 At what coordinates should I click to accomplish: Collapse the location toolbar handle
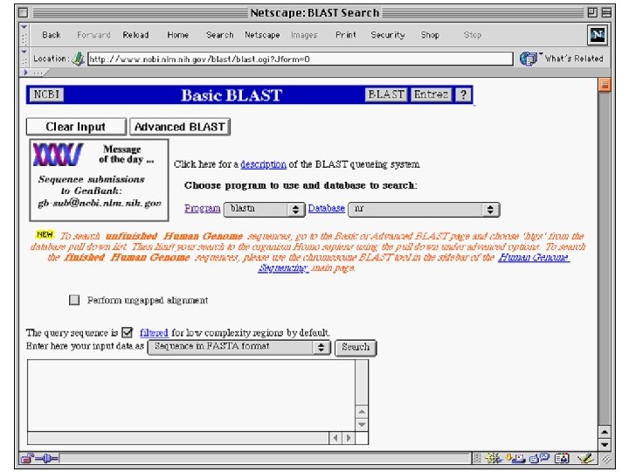(24, 59)
